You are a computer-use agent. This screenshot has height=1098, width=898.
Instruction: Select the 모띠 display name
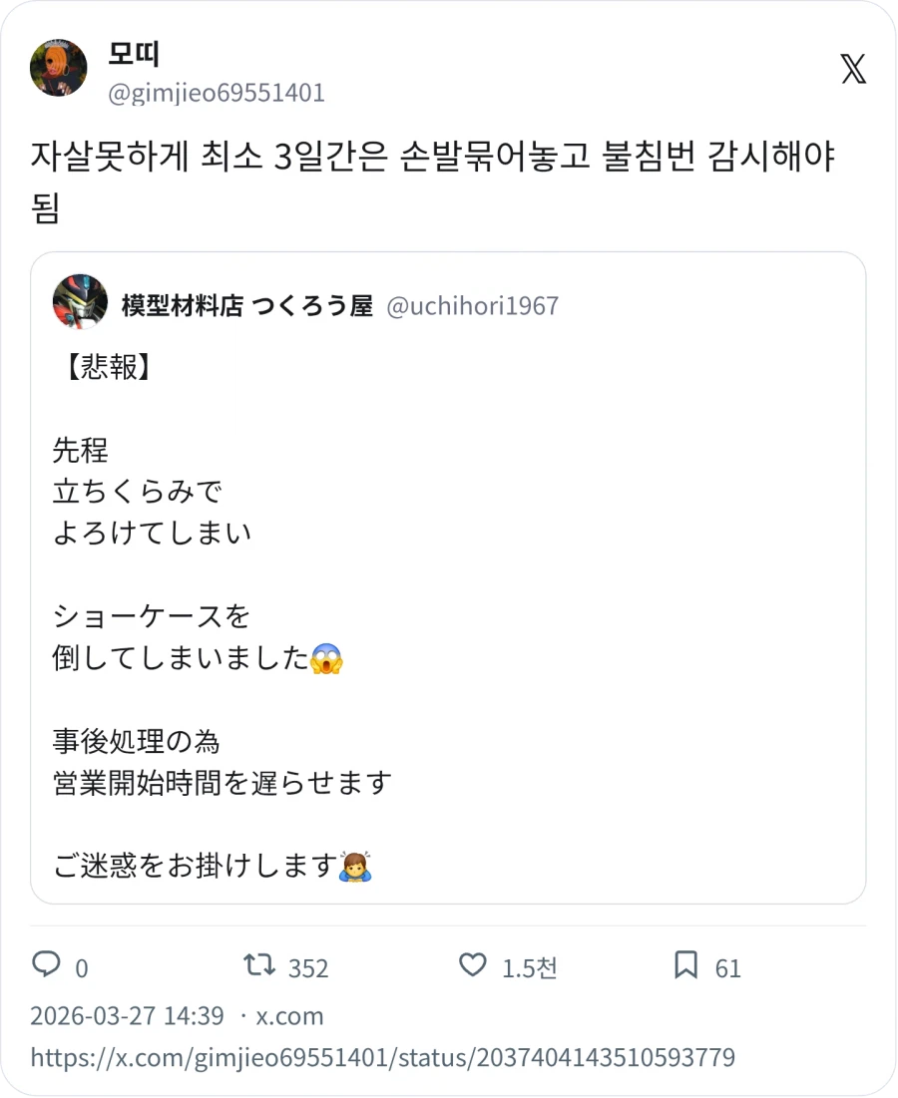coord(132,57)
